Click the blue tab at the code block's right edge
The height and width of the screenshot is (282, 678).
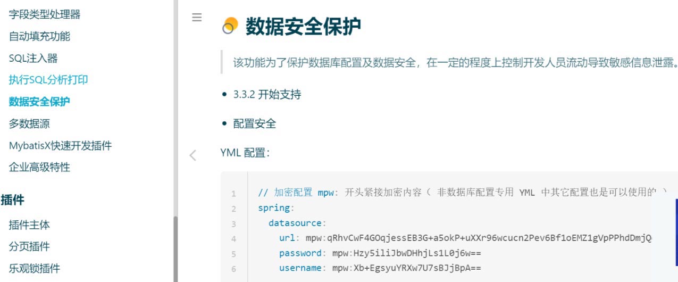pyautogui.click(x=676, y=231)
